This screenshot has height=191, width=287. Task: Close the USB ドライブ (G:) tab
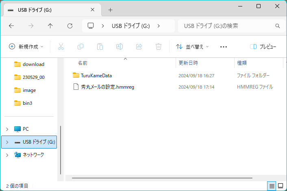pos(92,10)
